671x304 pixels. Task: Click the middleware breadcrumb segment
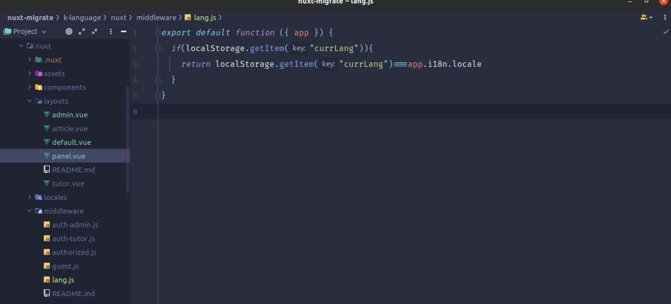[x=156, y=17]
